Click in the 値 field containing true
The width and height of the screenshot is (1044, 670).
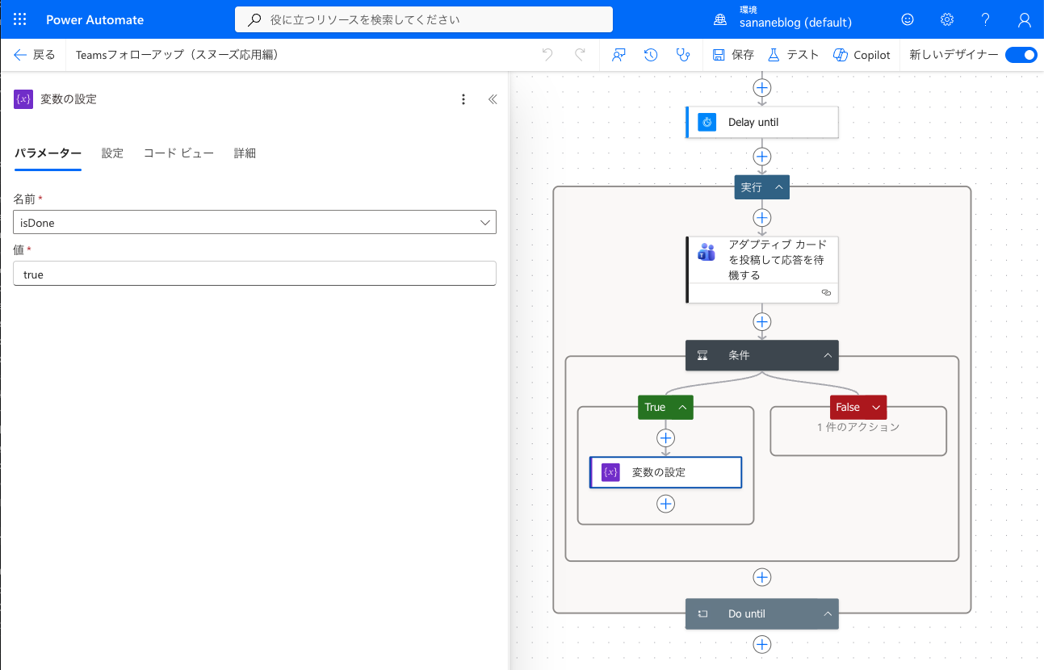click(254, 274)
